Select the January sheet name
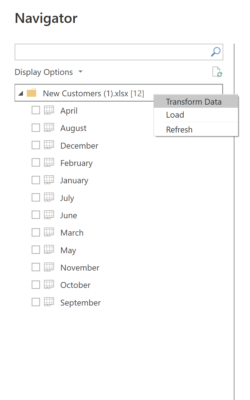The width and height of the screenshot is (250, 400). 74,180
